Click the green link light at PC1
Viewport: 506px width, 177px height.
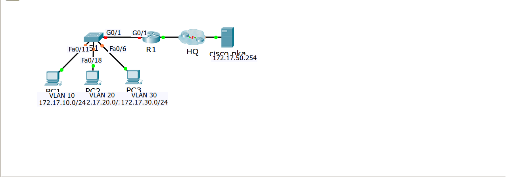pos(61,70)
